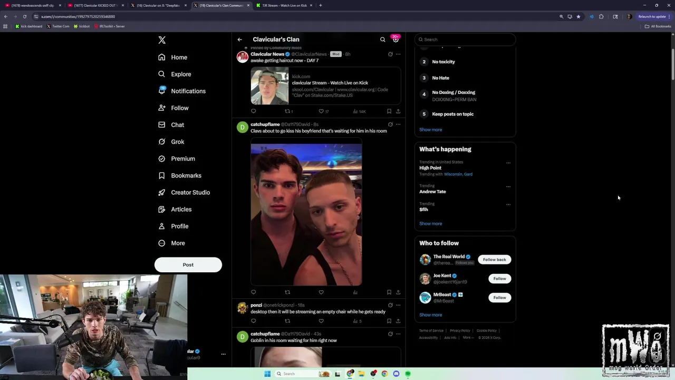The height and width of the screenshot is (380, 675).
Task: Expand the More sidebar menu
Action: pos(172,243)
